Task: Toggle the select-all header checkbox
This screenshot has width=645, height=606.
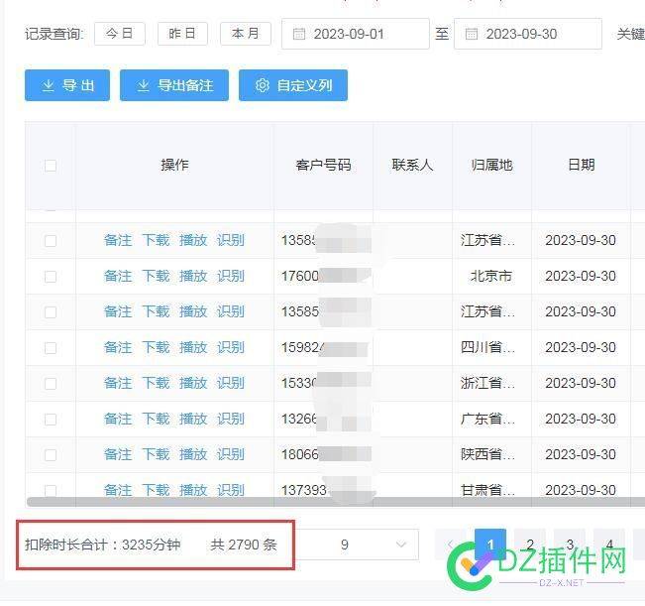Action: point(51,166)
